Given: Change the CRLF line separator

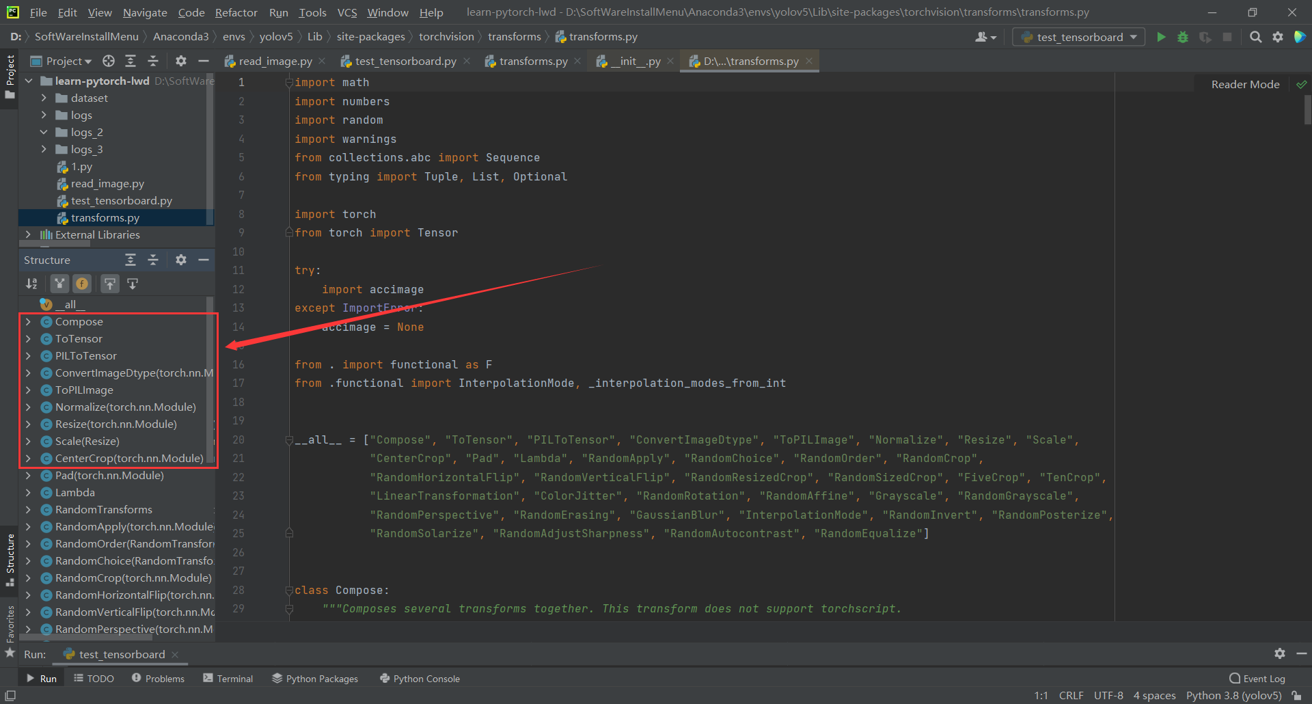Looking at the screenshot, I should [x=1071, y=695].
